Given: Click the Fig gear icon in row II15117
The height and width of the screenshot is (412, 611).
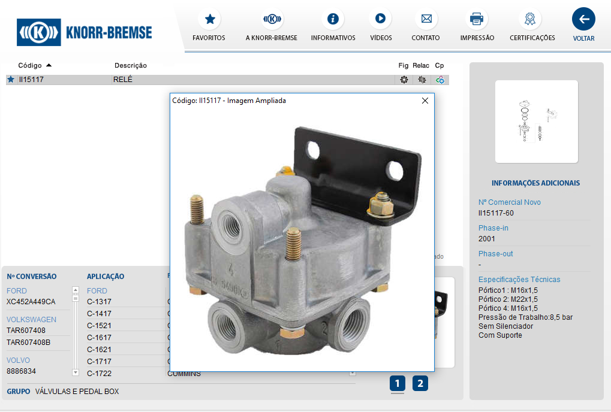Looking at the screenshot, I should pyautogui.click(x=404, y=80).
